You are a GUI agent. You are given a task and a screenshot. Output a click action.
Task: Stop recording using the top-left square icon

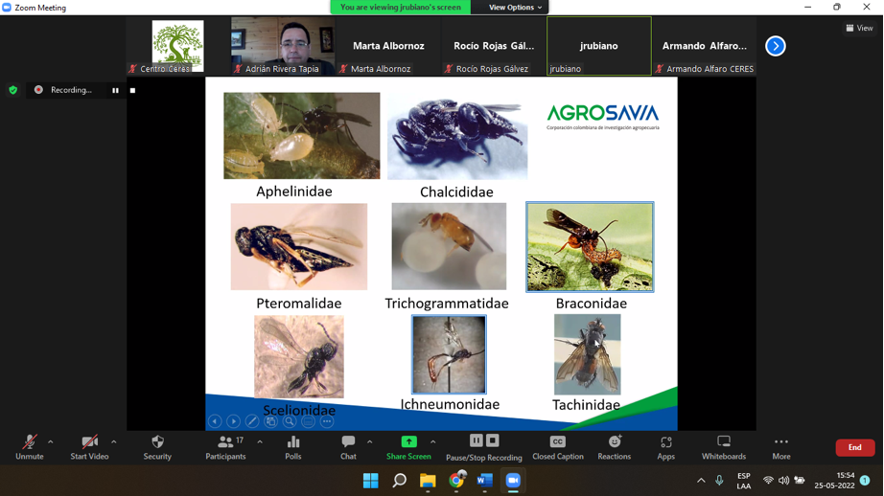(132, 90)
